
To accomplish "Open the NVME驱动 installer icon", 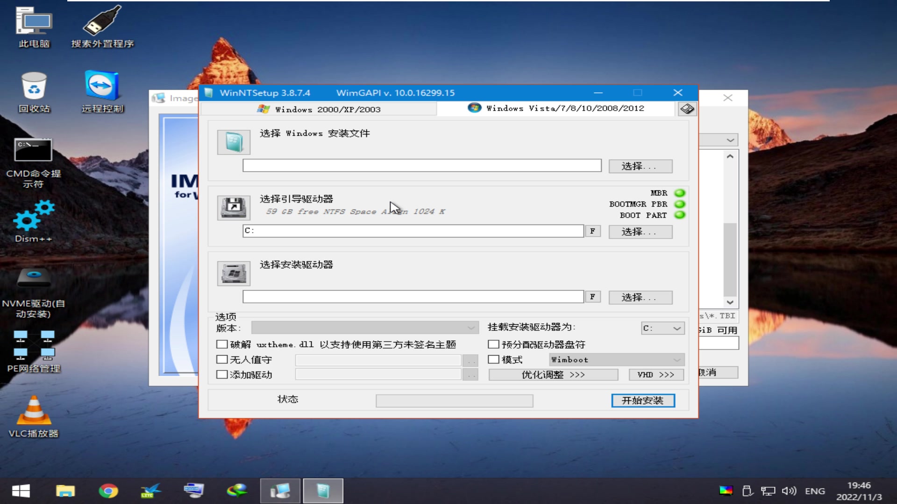I will pyautogui.click(x=33, y=293).
